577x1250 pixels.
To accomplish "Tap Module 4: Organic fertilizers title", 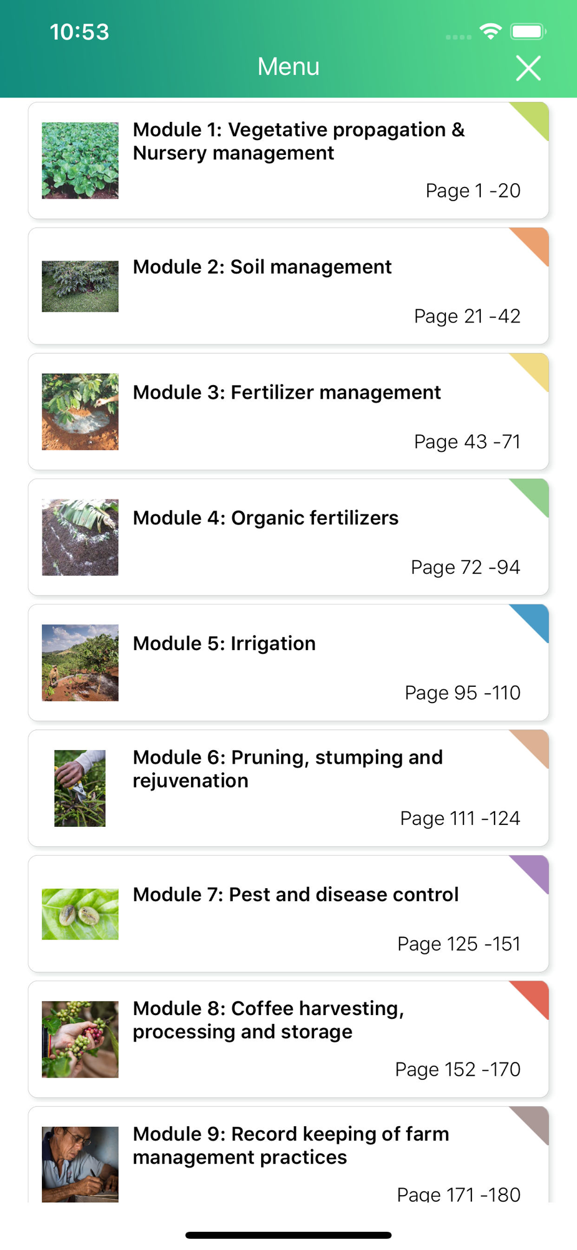I will click(265, 518).
